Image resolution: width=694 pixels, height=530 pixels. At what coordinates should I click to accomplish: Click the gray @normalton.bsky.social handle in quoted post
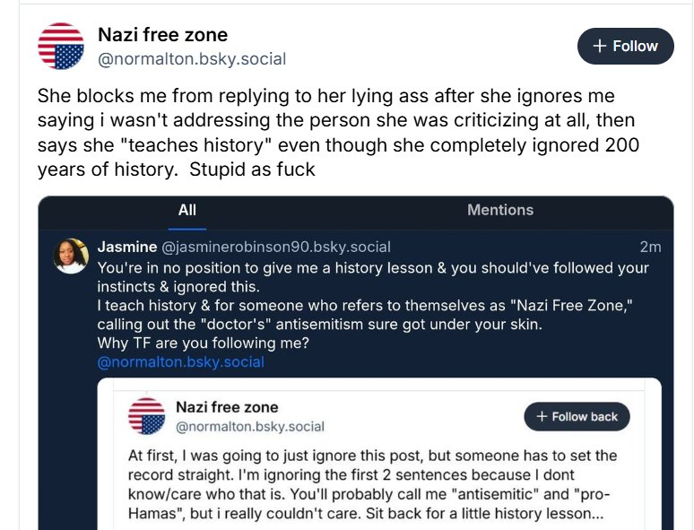pos(250,427)
